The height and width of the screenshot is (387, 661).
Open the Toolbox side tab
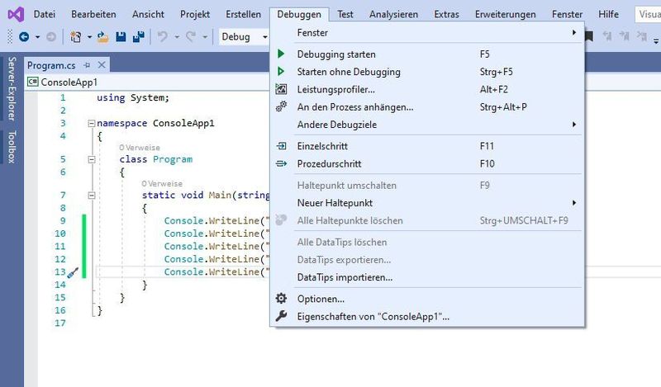coord(12,147)
